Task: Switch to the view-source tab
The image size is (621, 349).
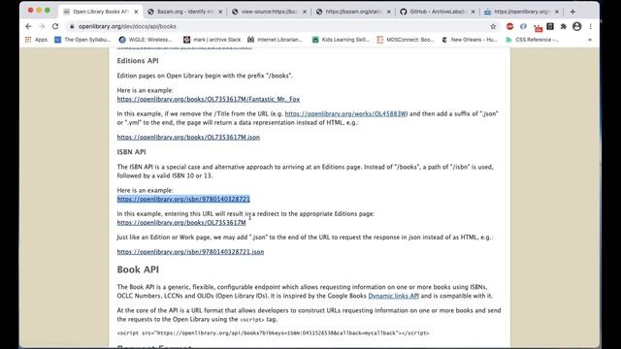Action: (x=270, y=12)
